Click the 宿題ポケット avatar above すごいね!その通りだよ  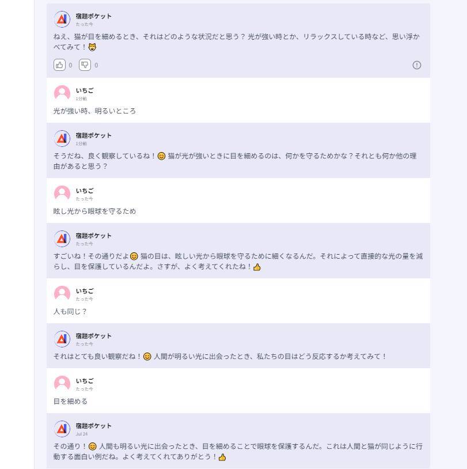[62, 239]
